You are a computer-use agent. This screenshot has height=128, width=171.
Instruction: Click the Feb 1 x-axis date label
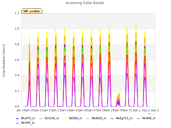point(137,110)
